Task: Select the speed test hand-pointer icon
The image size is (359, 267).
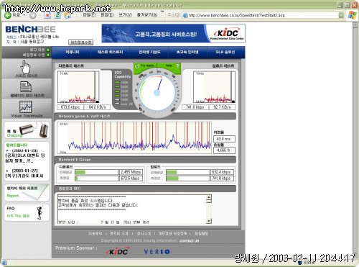Action: (26, 67)
